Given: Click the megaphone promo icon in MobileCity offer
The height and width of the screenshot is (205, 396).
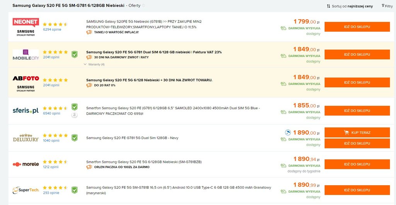Looking at the screenshot, I should point(89,57).
